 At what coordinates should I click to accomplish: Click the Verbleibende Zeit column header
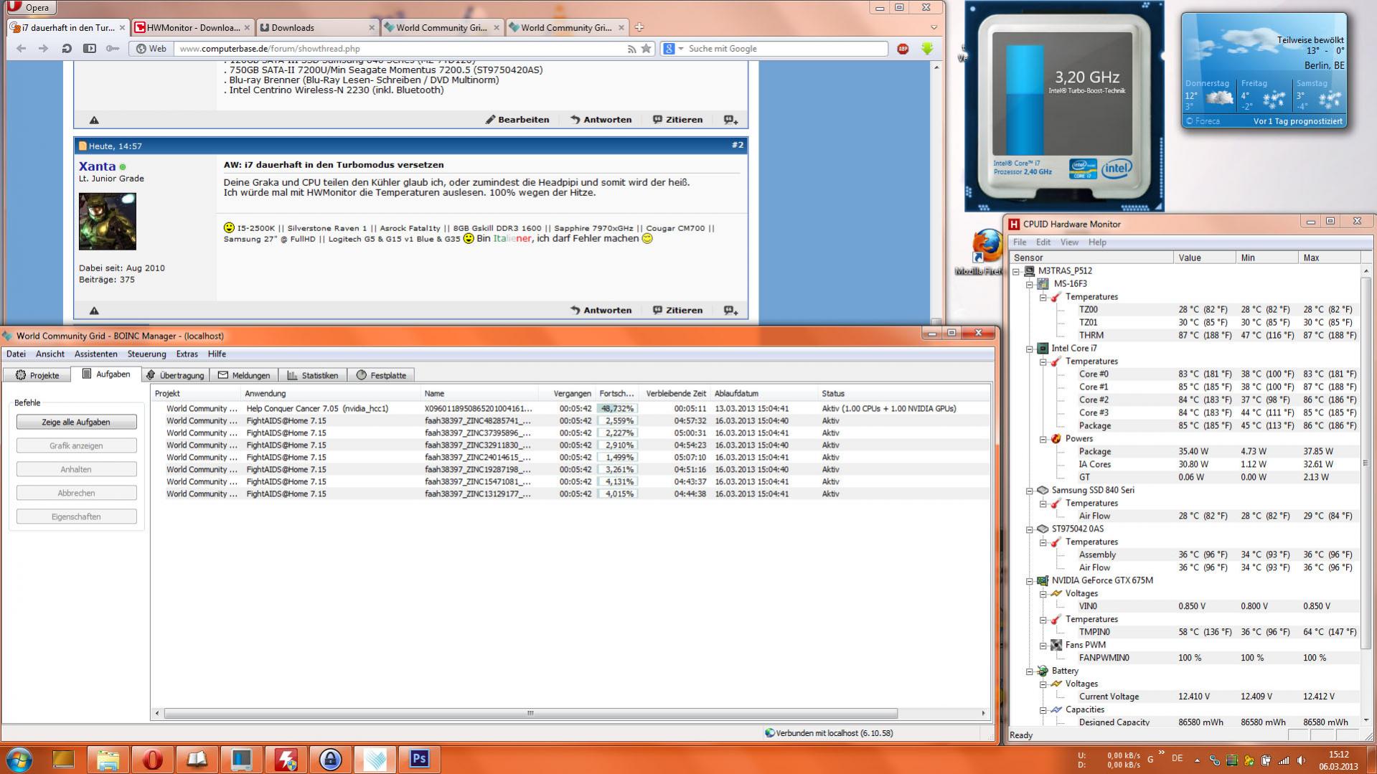point(676,394)
